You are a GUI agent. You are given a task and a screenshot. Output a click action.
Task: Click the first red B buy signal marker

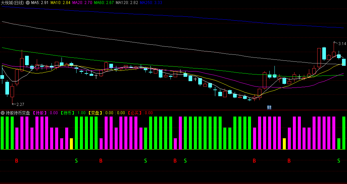coord(16,161)
